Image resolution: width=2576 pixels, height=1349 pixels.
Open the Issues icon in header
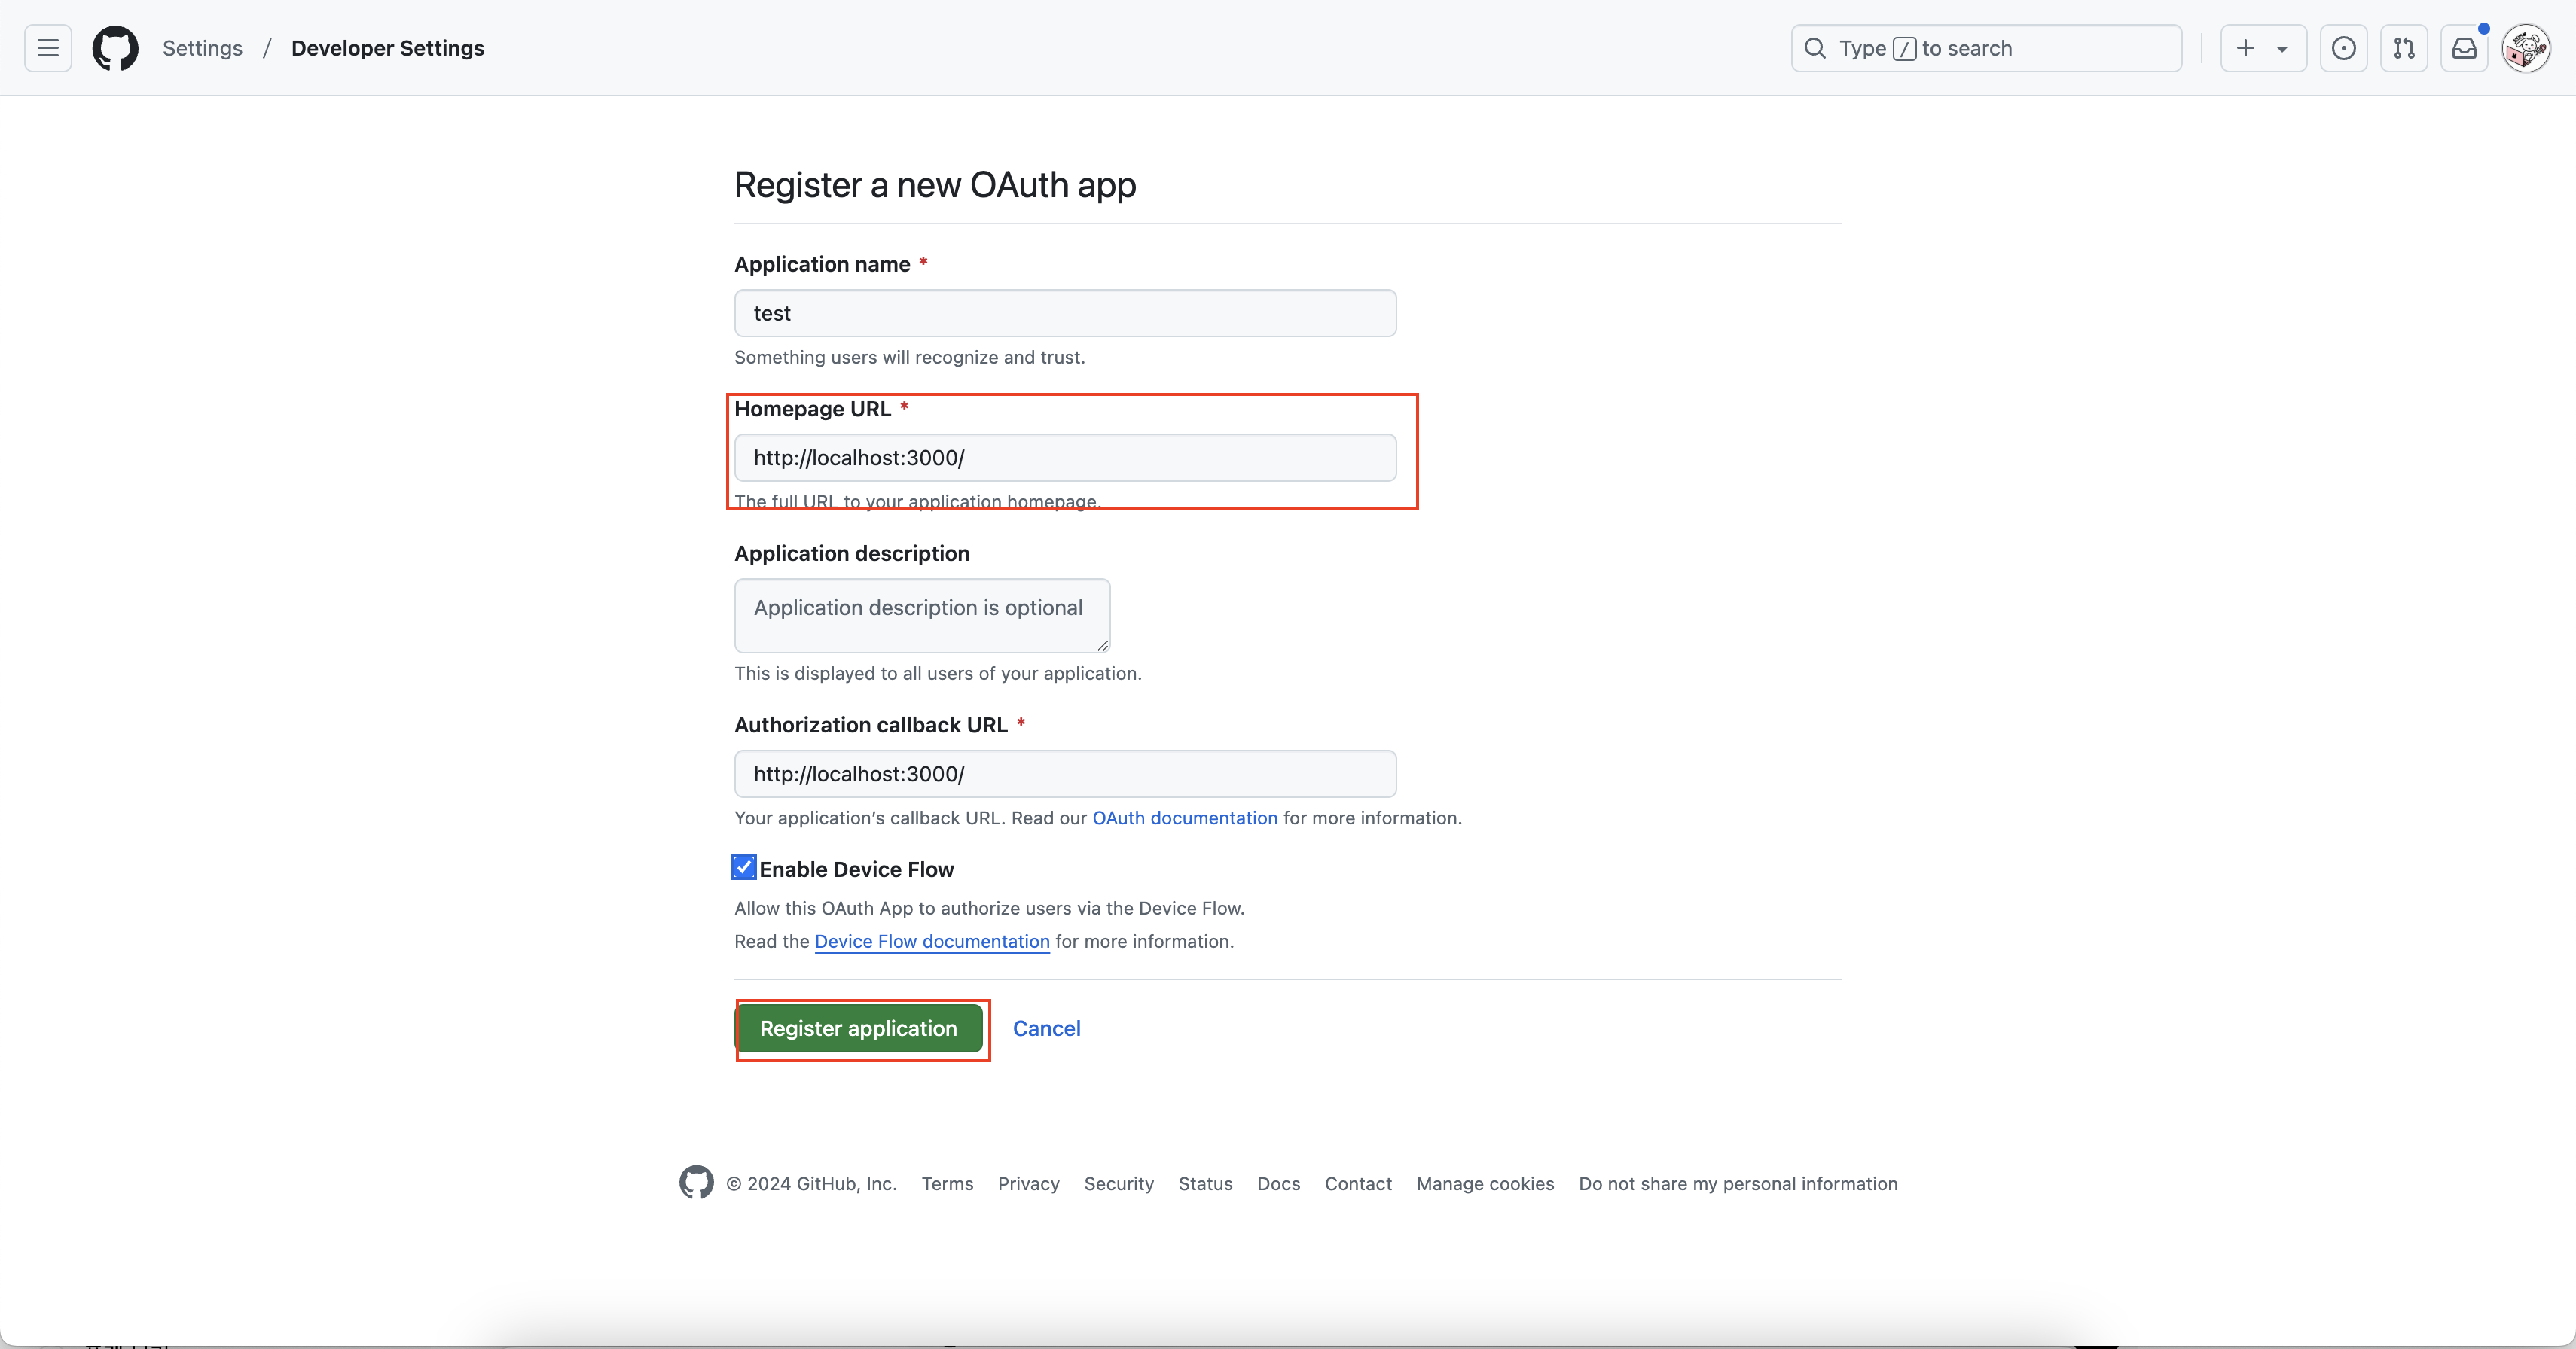click(2343, 48)
